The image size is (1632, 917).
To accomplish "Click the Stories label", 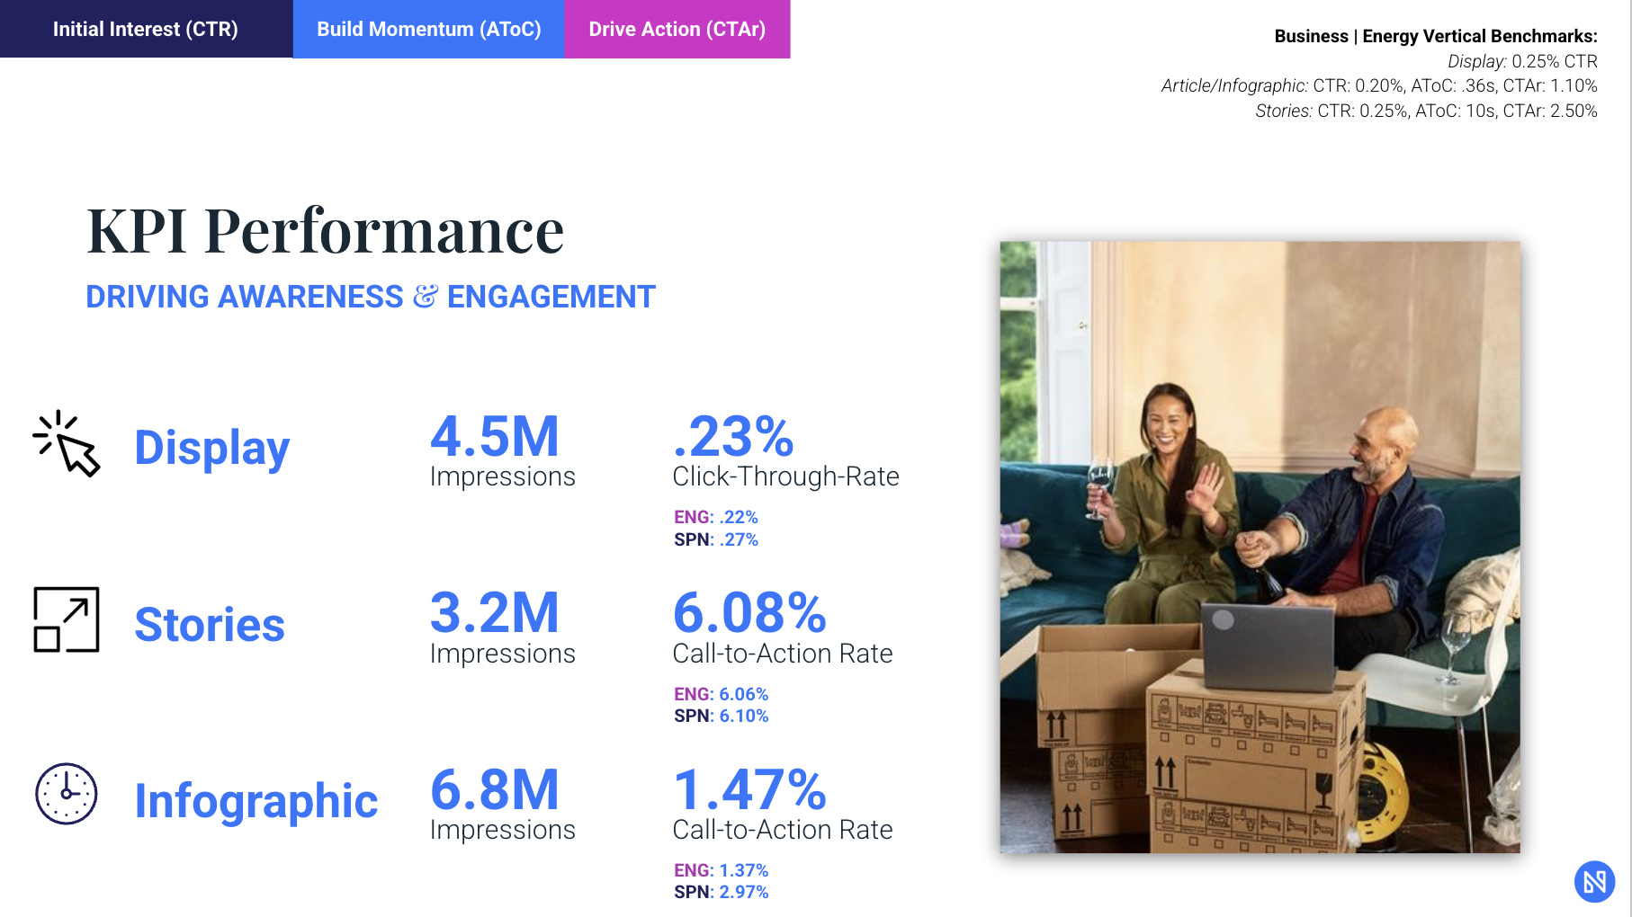I will tap(210, 624).
